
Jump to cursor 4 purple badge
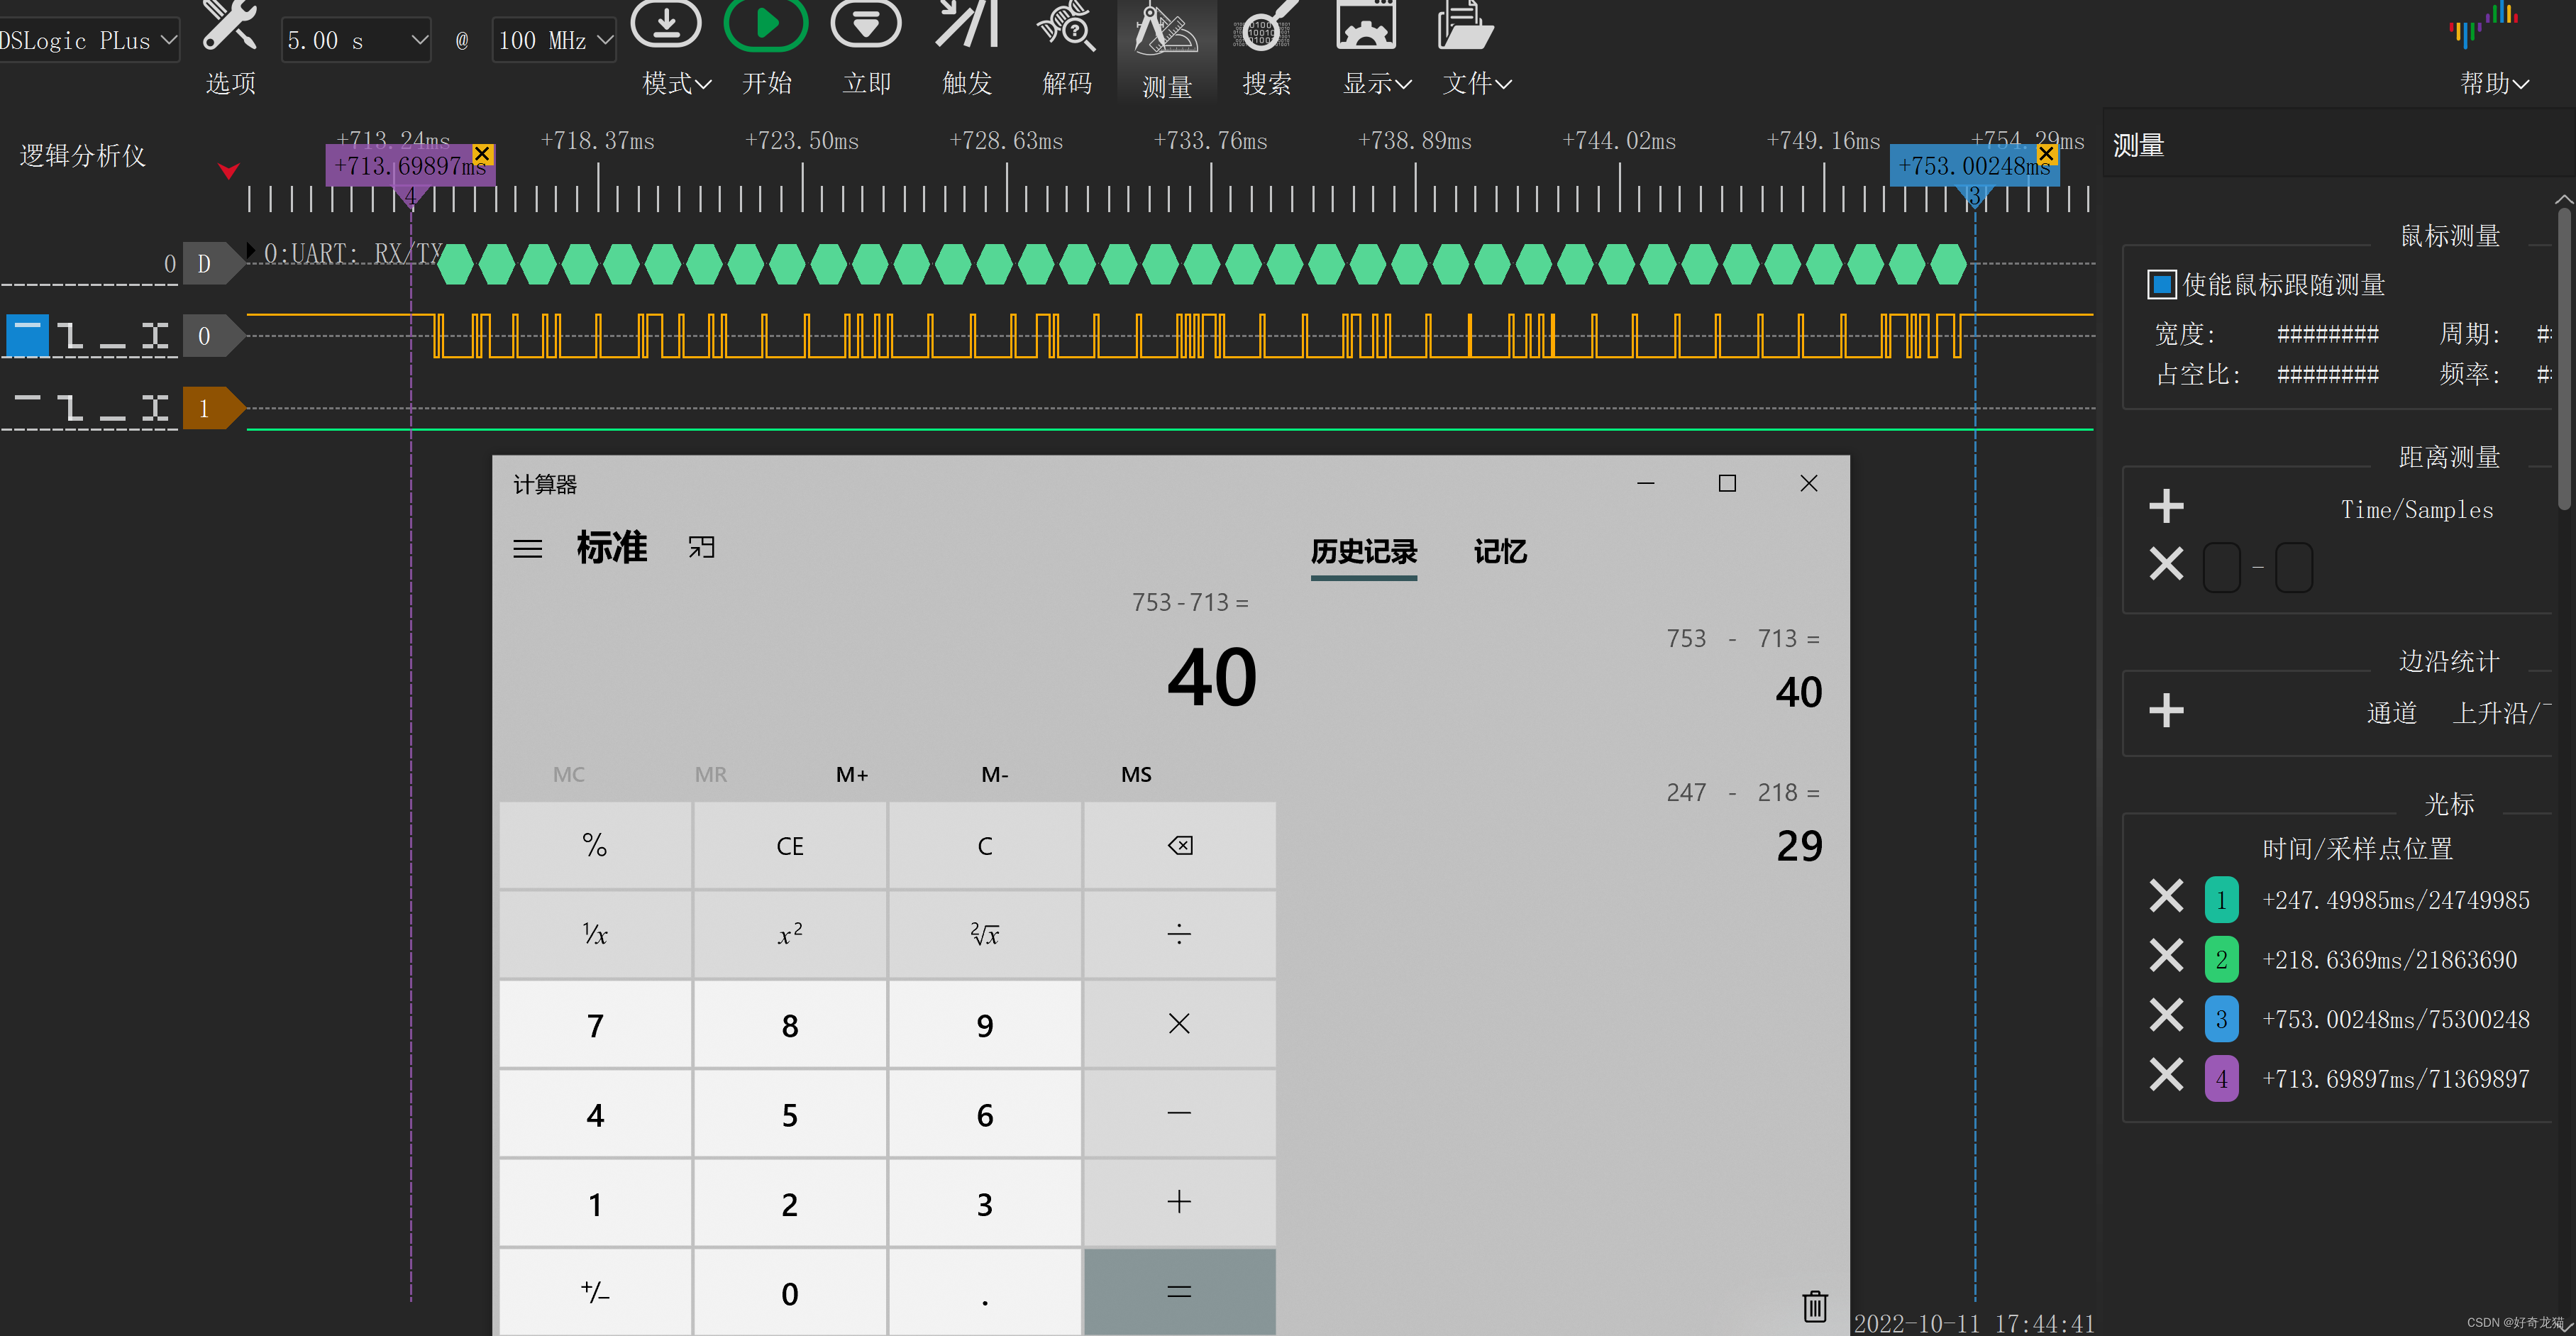coord(2221,1079)
